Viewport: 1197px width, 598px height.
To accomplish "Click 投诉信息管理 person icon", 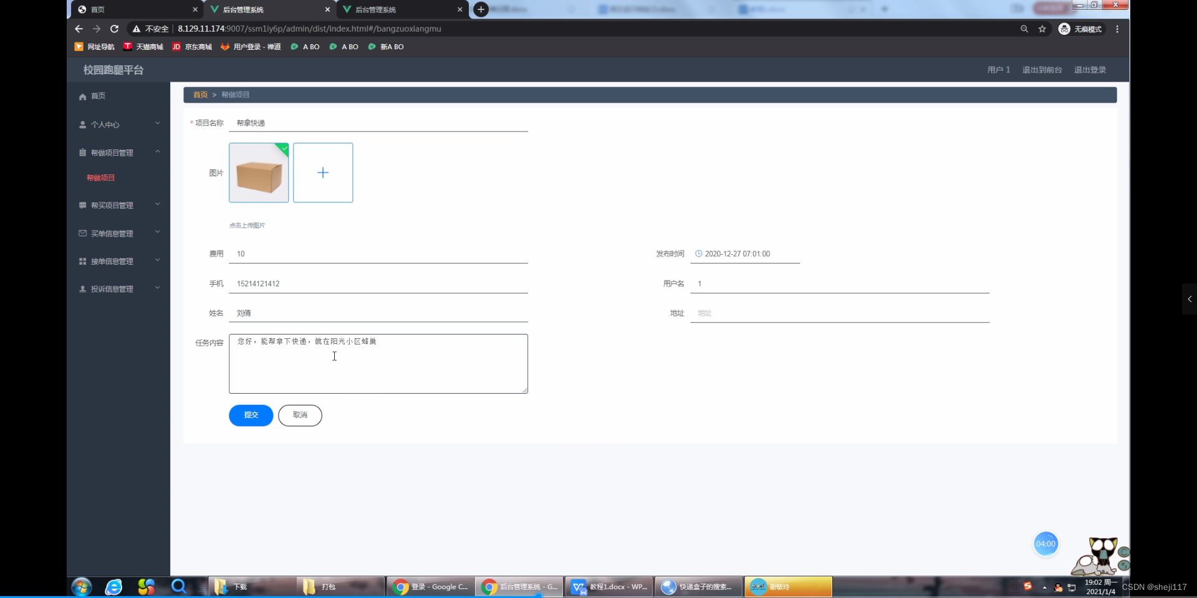I will coord(82,289).
